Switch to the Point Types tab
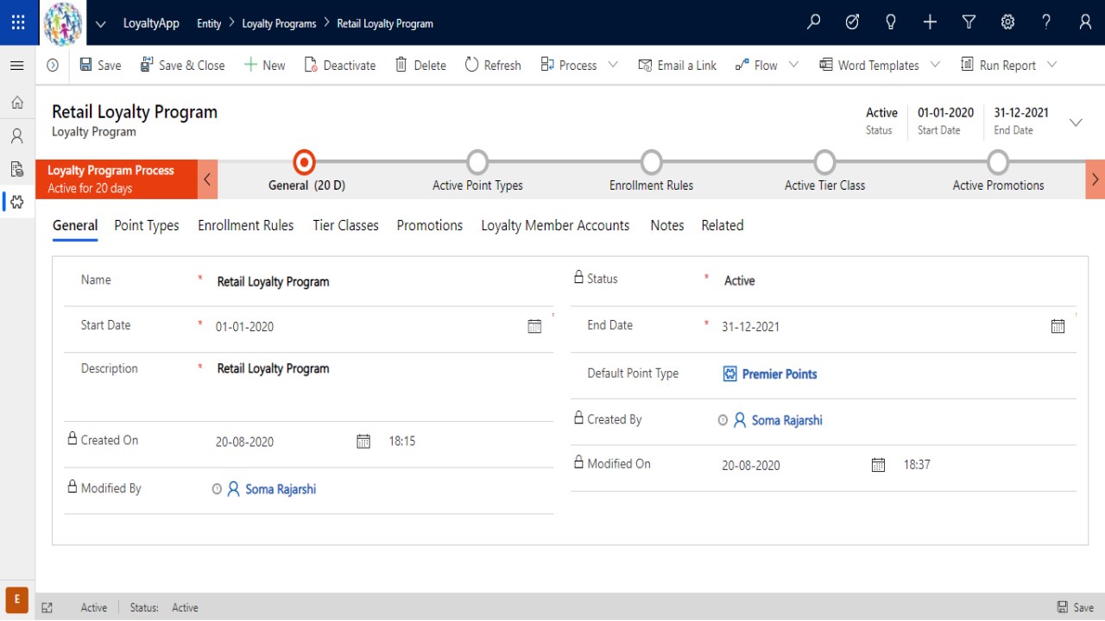Viewport: 1105px width, 621px height. (147, 226)
